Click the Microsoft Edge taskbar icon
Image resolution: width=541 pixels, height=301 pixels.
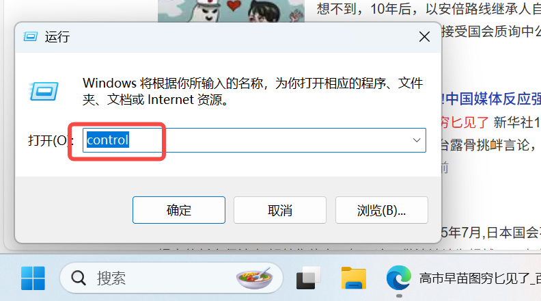pyautogui.click(x=398, y=278)
